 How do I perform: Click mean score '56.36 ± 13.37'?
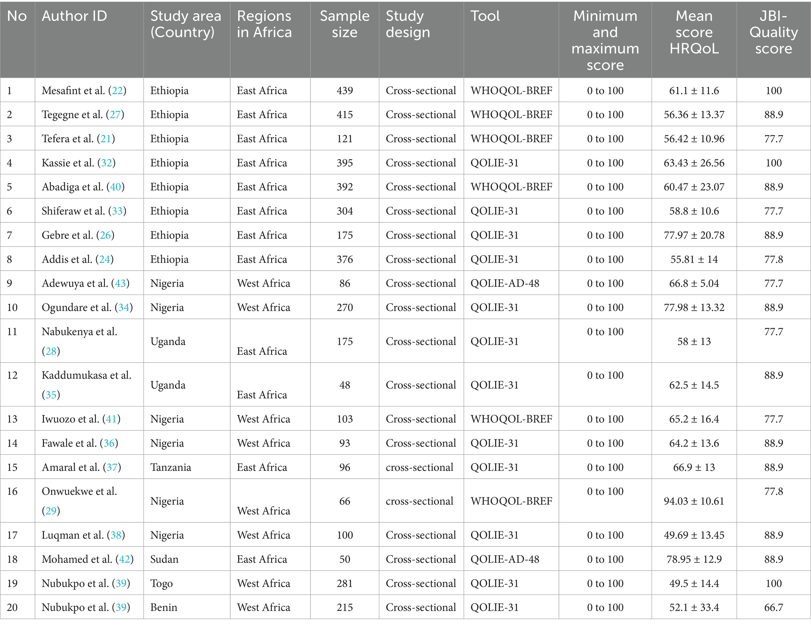[694, 115]
